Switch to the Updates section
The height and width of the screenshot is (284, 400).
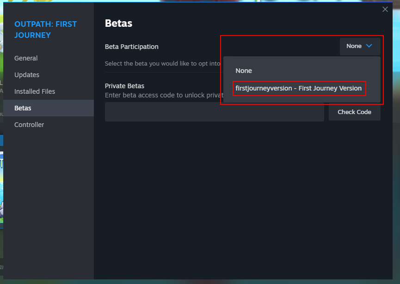coord(28,75)
